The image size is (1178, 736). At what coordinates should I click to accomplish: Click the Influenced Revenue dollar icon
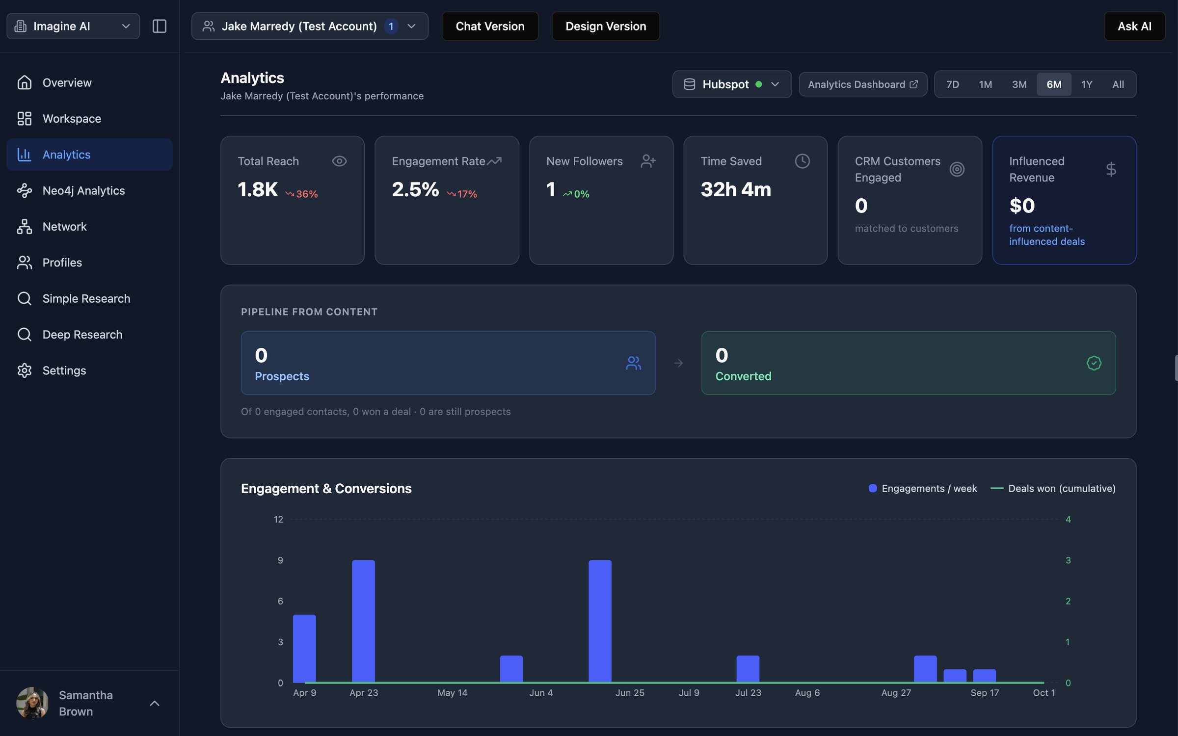(x=1111, y=169)
